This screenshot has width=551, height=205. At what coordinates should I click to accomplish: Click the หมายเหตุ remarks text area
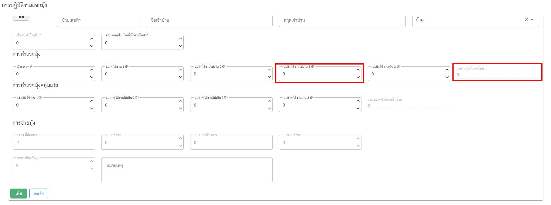pyautogui.click(x=187, y=170)
